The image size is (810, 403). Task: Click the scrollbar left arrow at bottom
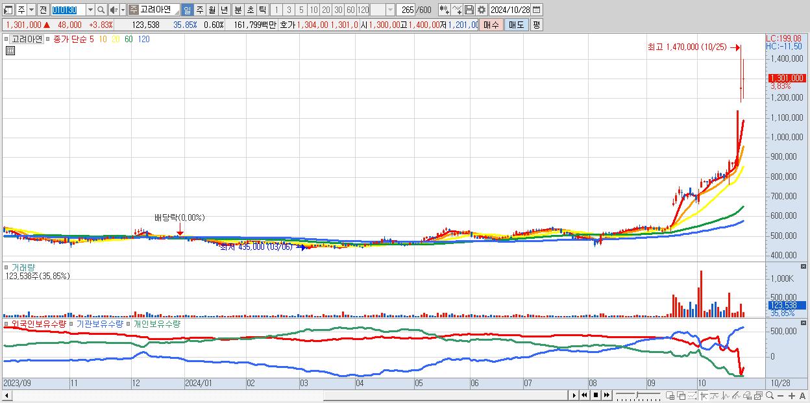tap(7, 395)
